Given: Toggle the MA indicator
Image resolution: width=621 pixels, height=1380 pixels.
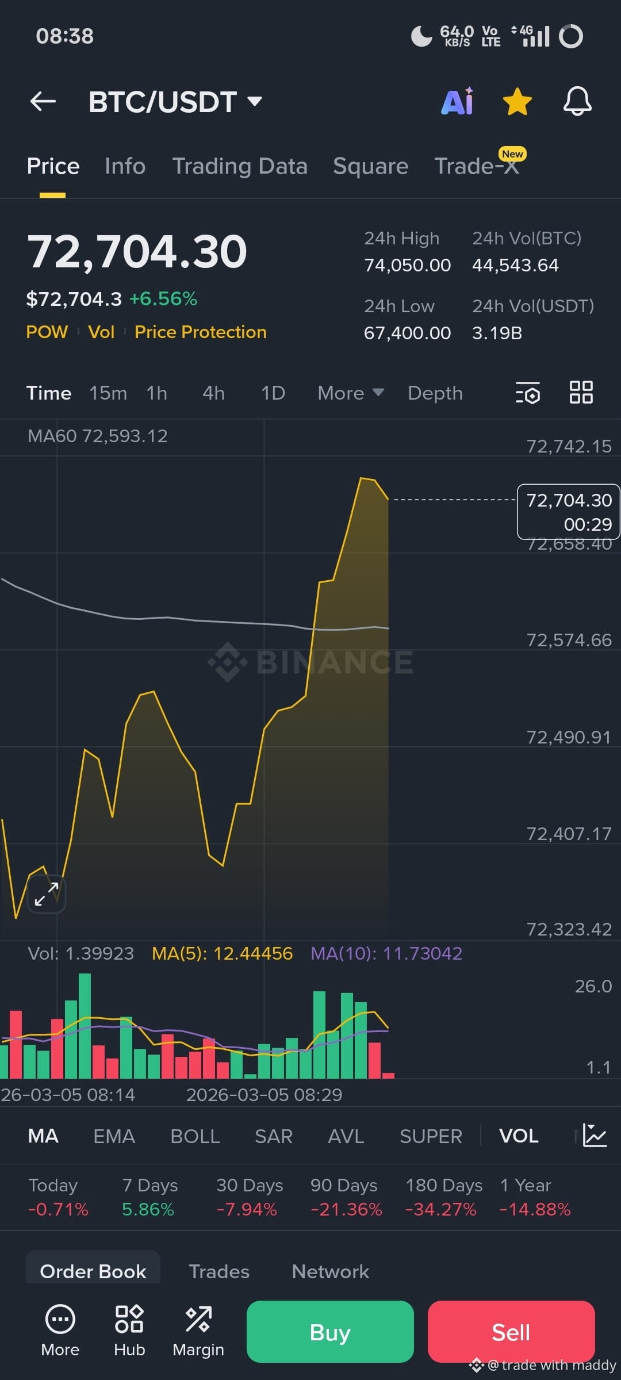Looking at the screenshot, I should 43,1136.
